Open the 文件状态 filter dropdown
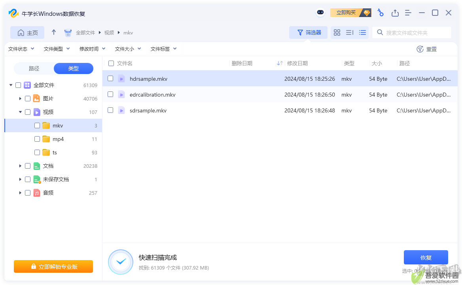 pos(21,49)
